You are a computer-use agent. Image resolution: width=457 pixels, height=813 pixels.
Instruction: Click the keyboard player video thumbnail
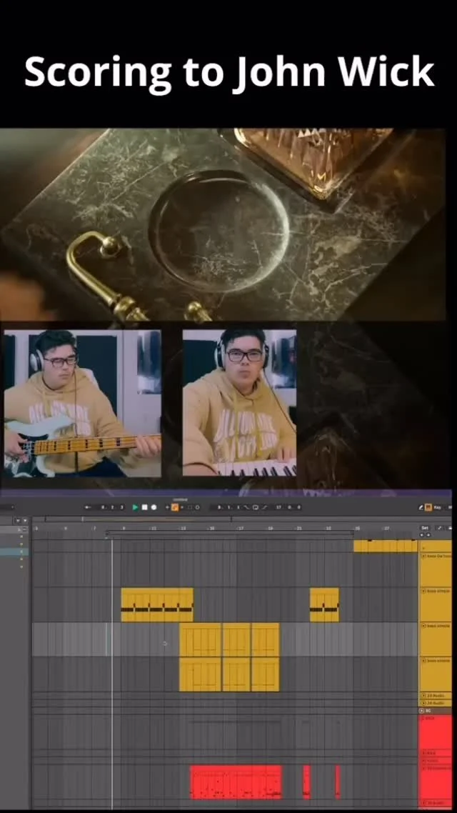[x=239, y=403]
